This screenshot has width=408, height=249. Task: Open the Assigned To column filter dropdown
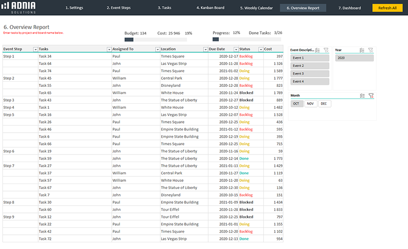(x=157, y=49)
